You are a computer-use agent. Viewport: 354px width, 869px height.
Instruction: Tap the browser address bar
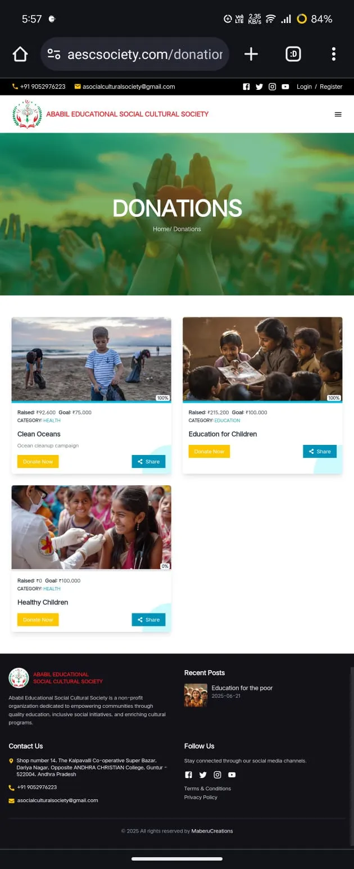click(135, 54)
